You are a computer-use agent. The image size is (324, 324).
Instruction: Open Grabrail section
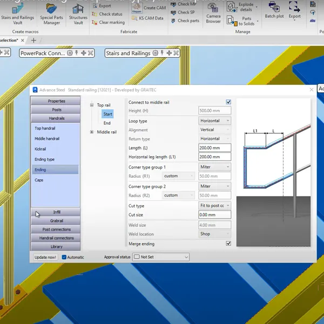click(56, 221)
